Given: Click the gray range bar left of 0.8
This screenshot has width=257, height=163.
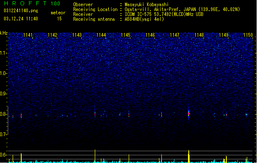Looking at the screenshot, I should coord(8,121).
